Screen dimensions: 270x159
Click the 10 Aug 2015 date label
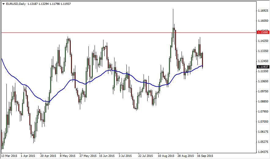coord(166,156)
